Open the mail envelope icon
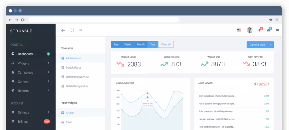 [268, 30]
